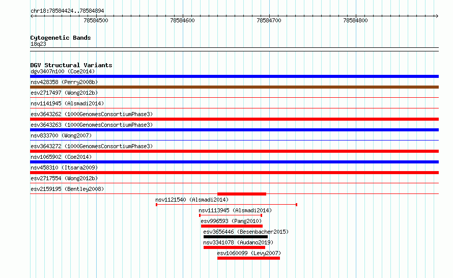
Task: Select the esv996593 (Pang2010) red bar
Action: click(232, 226)
